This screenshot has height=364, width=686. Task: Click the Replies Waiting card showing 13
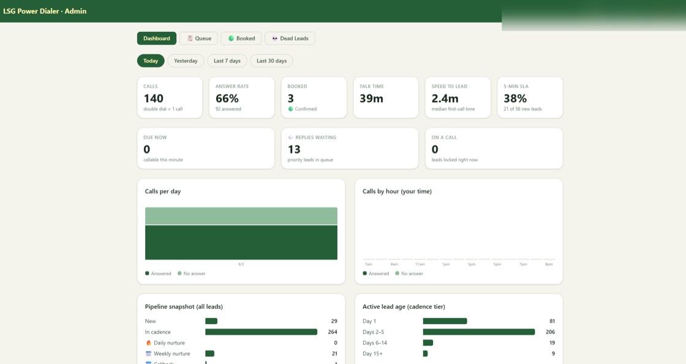(350, 148)
